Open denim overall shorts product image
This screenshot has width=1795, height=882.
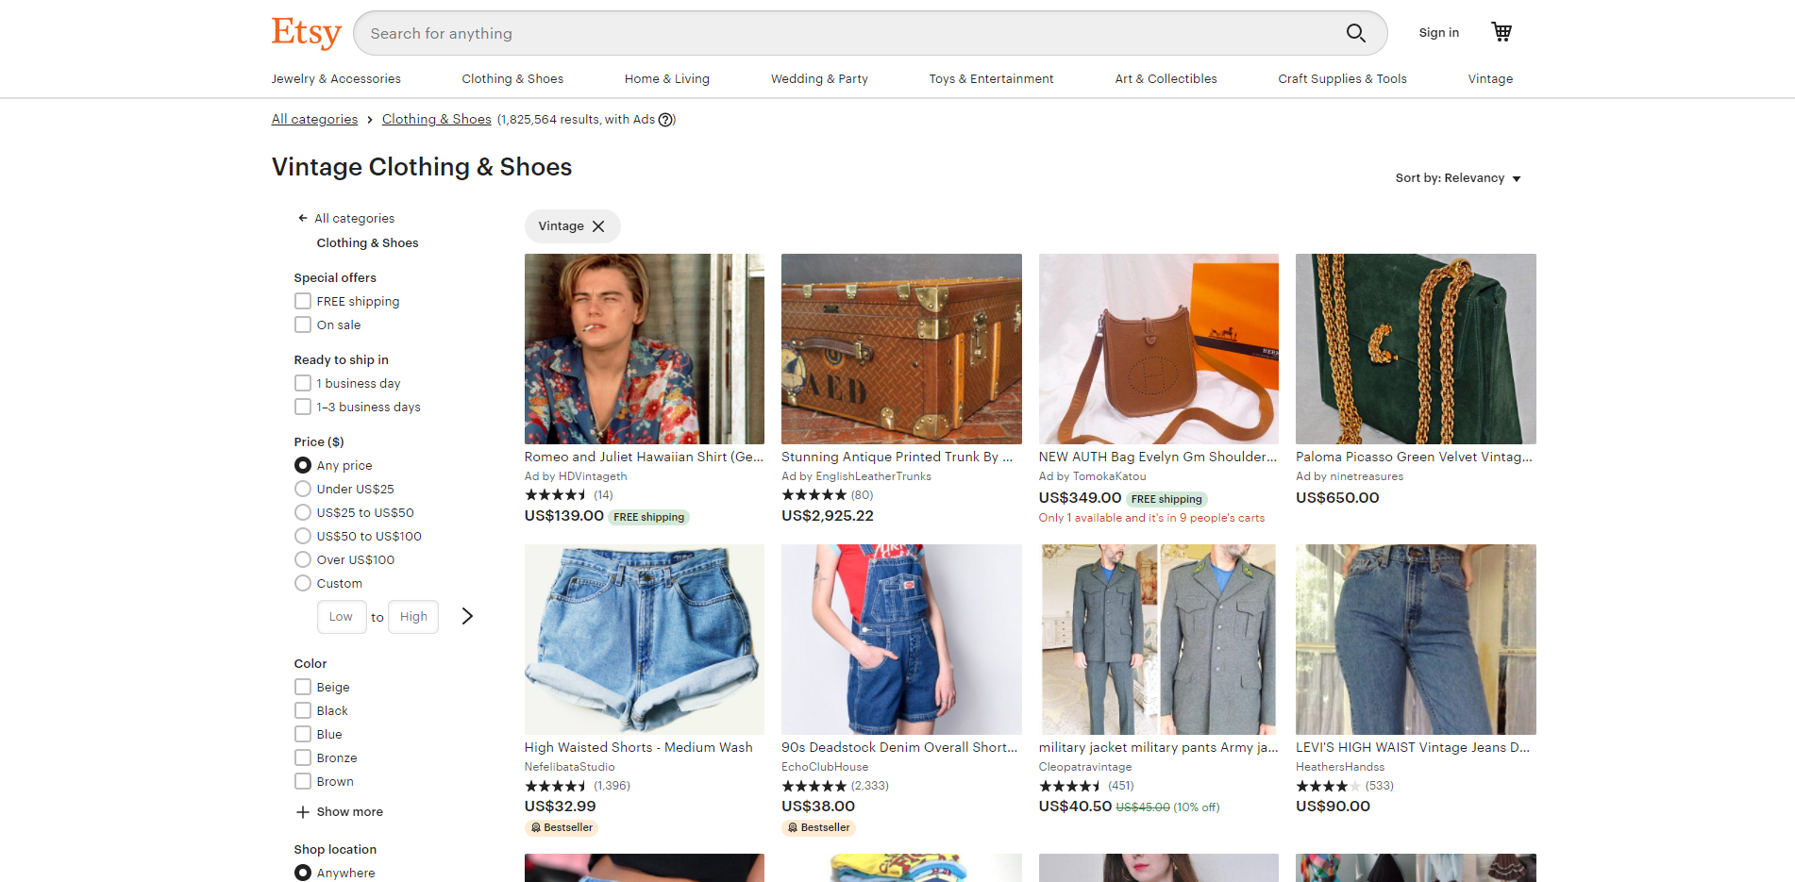pyautogui.click(x=901, y=640)
